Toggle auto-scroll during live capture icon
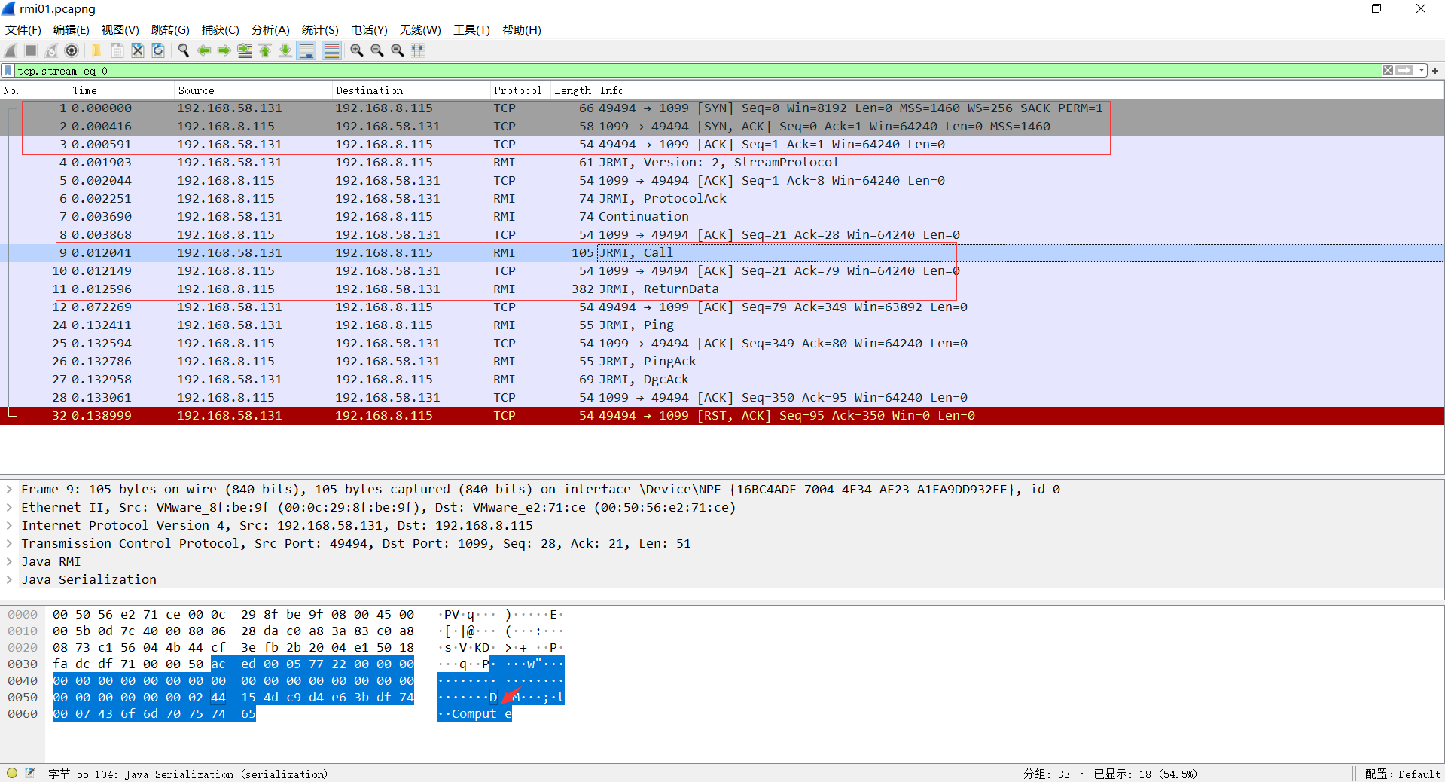Viewport: 1445px width, 782px height. pos(306,50)
